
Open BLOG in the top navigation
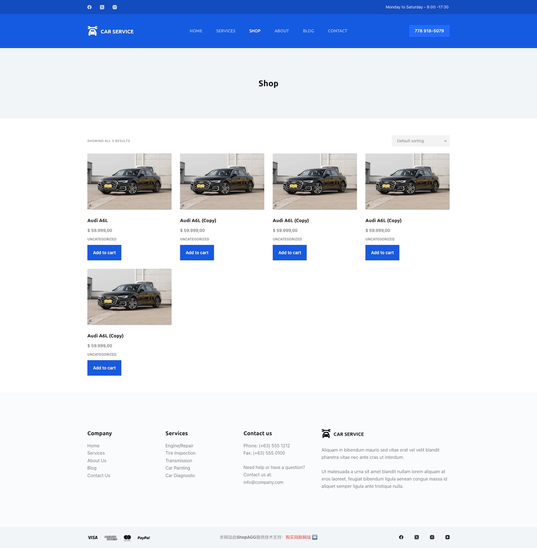point(308,31)
